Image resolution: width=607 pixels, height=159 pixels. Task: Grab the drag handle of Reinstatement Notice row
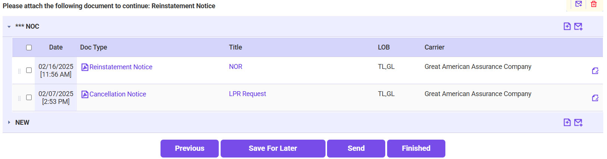(x=19, y=71)
